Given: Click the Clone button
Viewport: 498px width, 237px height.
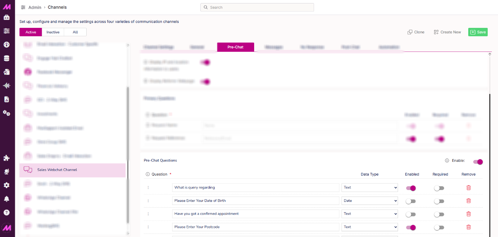Looking at the screenshot, I should (x=416, y=32).
